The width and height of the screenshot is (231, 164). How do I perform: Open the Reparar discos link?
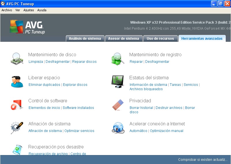tap(84, 62)
